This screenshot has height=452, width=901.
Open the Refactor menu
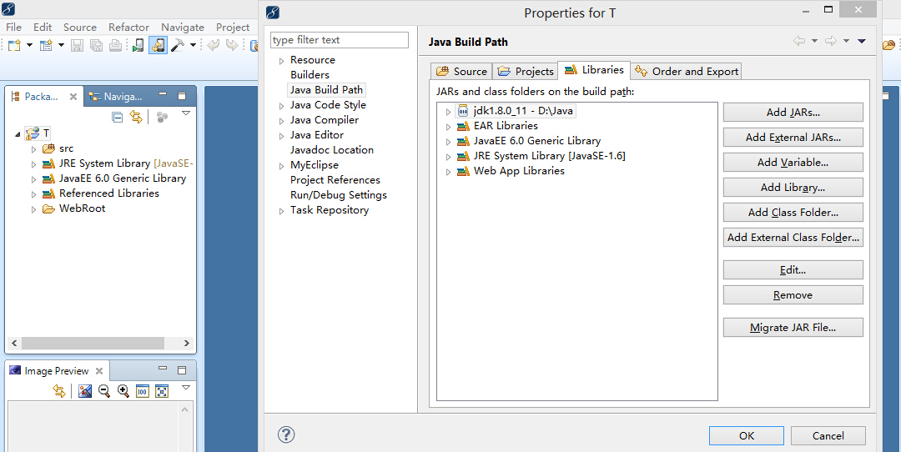128,27
